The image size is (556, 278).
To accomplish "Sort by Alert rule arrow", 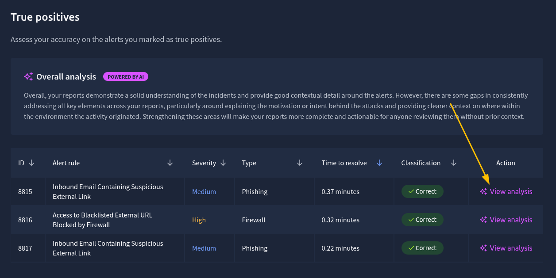I will [170, 163].
